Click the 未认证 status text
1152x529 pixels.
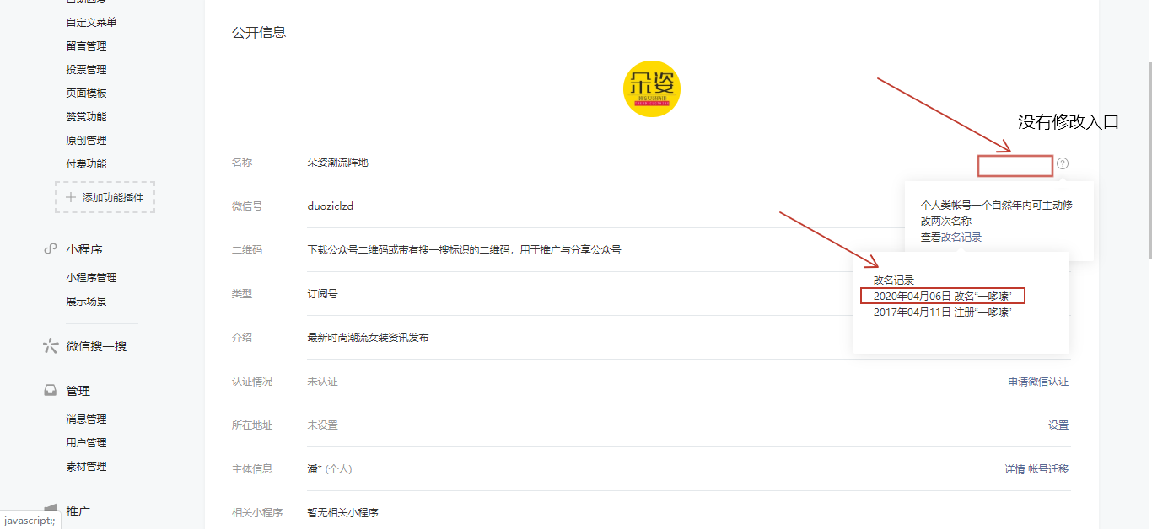[x=322, y=382]
